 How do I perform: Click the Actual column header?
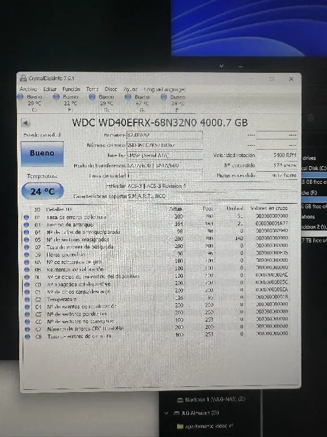(176, 209)
